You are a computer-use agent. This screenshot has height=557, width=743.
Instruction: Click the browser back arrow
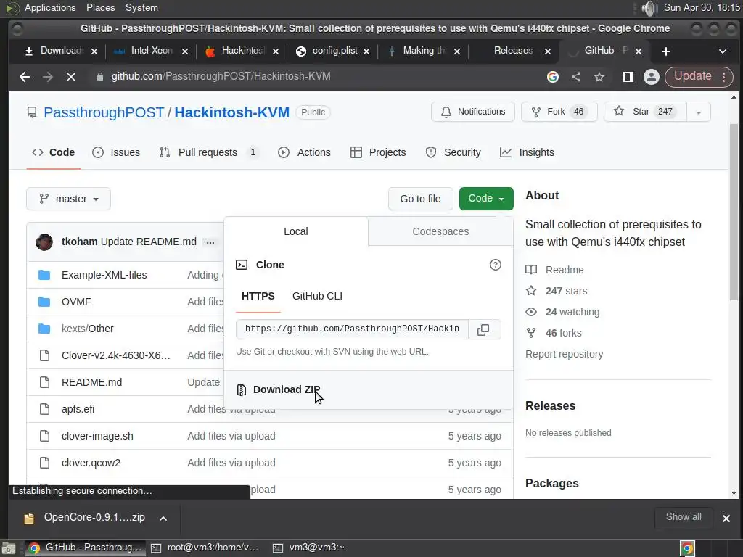click(25, 77)
